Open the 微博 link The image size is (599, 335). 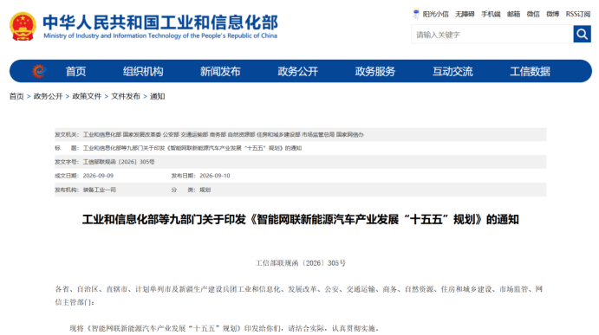(x=552, y=14)
